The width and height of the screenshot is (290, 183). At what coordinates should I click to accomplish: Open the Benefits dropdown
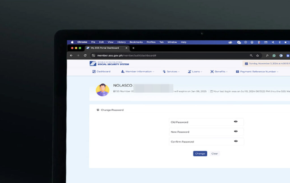(x=219, y=72)
